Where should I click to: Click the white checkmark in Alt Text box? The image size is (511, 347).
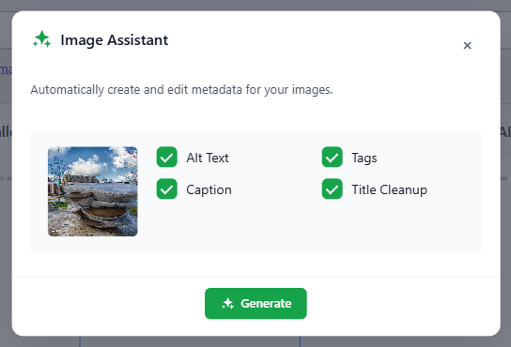[x=167, y=158]
